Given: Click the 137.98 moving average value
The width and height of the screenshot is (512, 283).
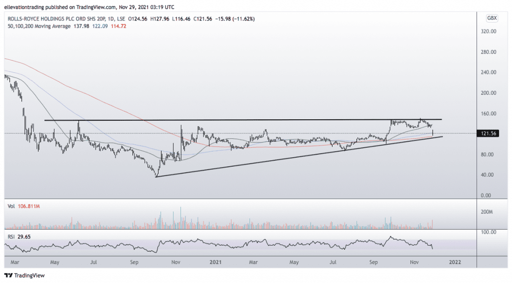Looking at the screenshot, I should point(81,26).
